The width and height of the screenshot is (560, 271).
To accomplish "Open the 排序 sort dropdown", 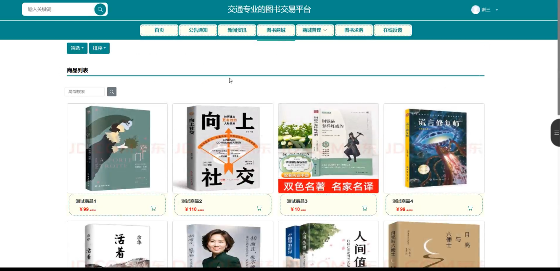I will 99,48.
